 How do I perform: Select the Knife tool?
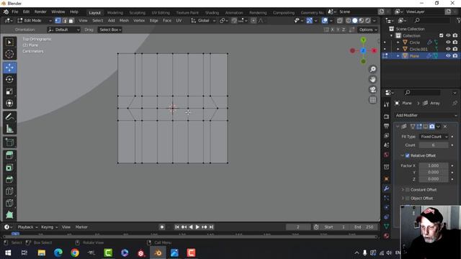point(9,203)
